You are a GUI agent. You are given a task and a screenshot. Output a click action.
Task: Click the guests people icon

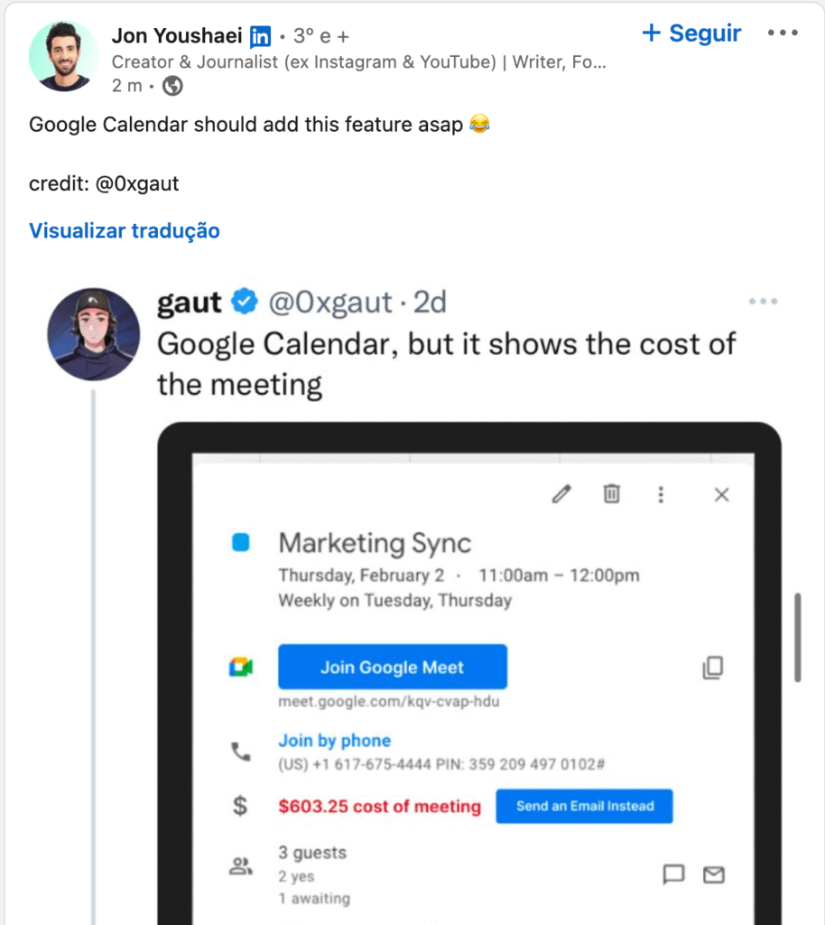(240, 865)
